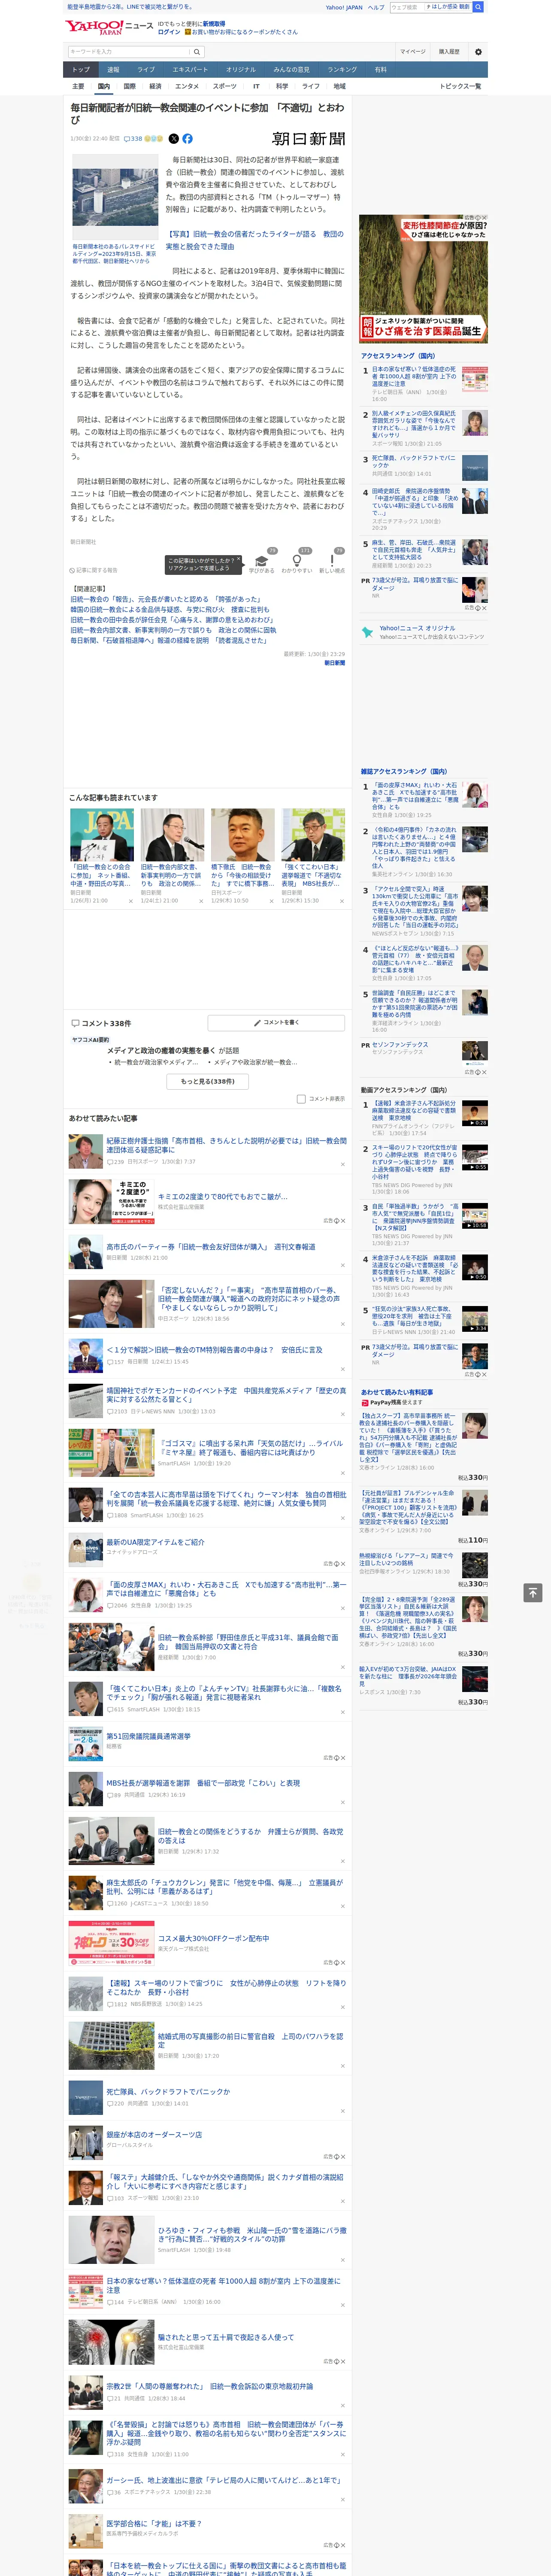Click the 338 comment count icon under headline
The width and height of the screenshot is (551, 2576).
point(132,139)
